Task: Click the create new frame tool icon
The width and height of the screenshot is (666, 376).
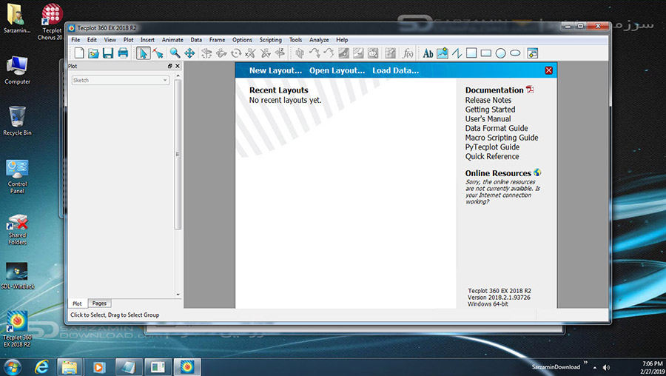Action: click(x=533, y=53)
